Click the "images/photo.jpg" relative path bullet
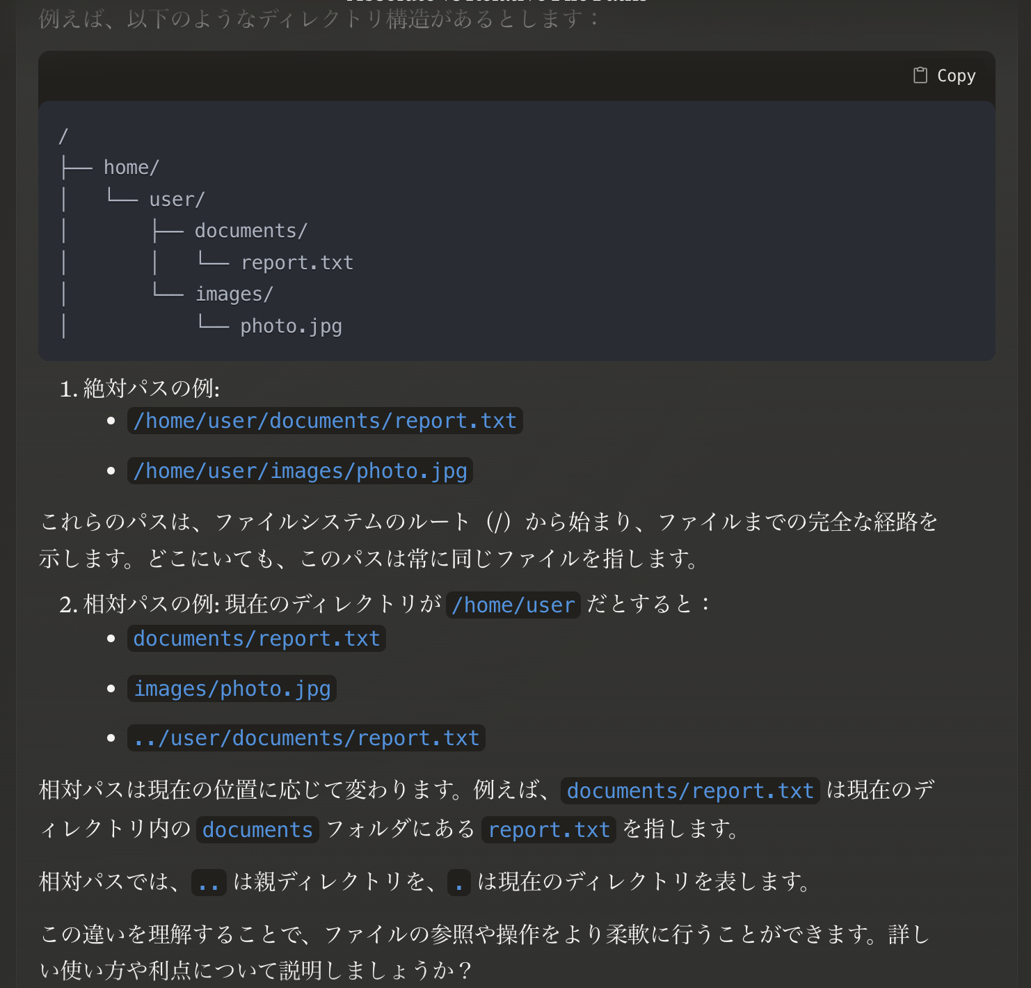Viewport: 1031px width, 988px height. pyautogui.click(x=232, y=689)
